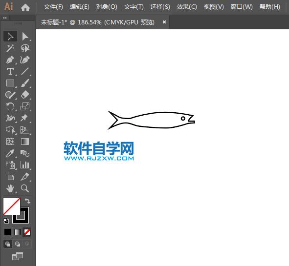Select the Scale tool
Viewport: 289px width, 266px height.
(25, 106)
